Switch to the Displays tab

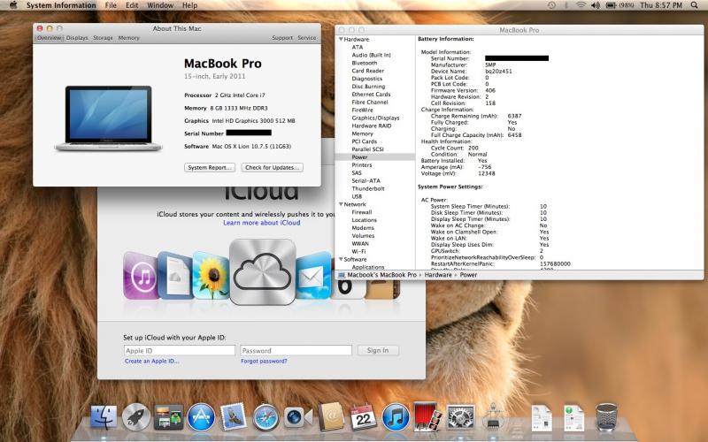pyautogui.click(x=77, y=38)
